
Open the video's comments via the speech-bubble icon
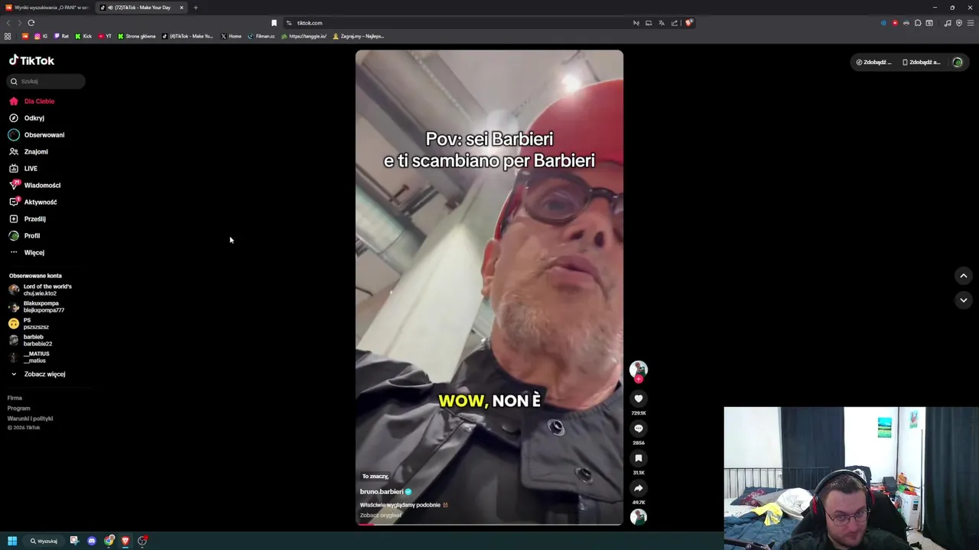639,429
